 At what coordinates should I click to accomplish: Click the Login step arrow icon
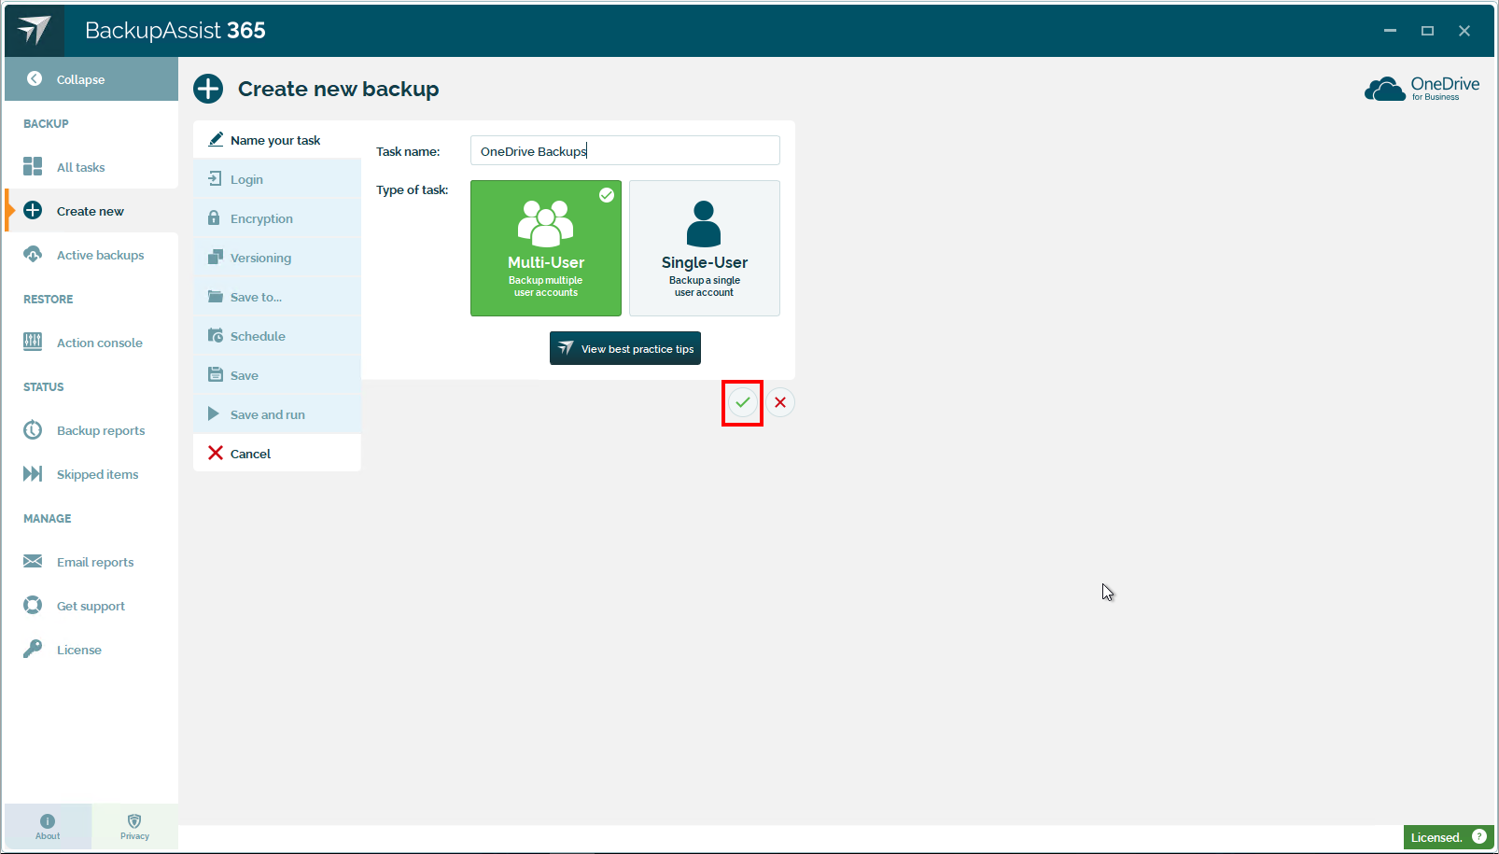pyautogui.click(x=215, y=178)
